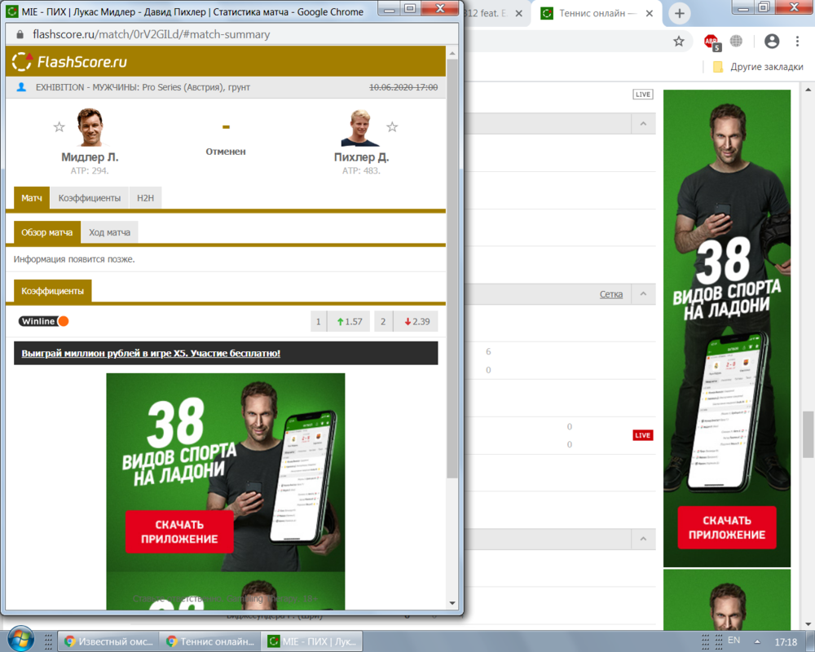Click the ranking text ATP: 294.
The image size is (815, 652).
(x=90, y=170)
